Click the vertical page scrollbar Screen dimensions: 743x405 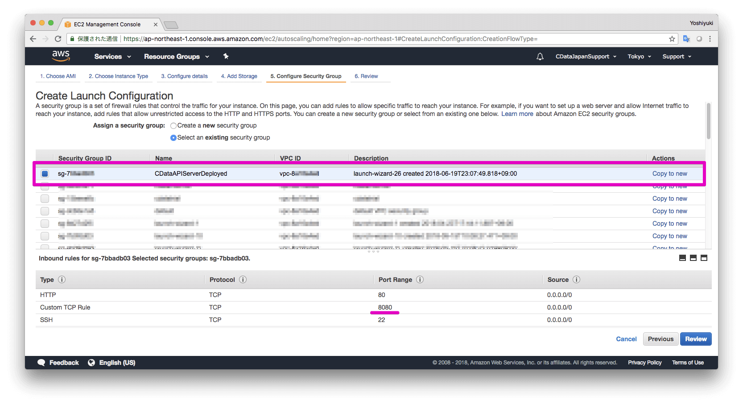click(x=708, y=120)
